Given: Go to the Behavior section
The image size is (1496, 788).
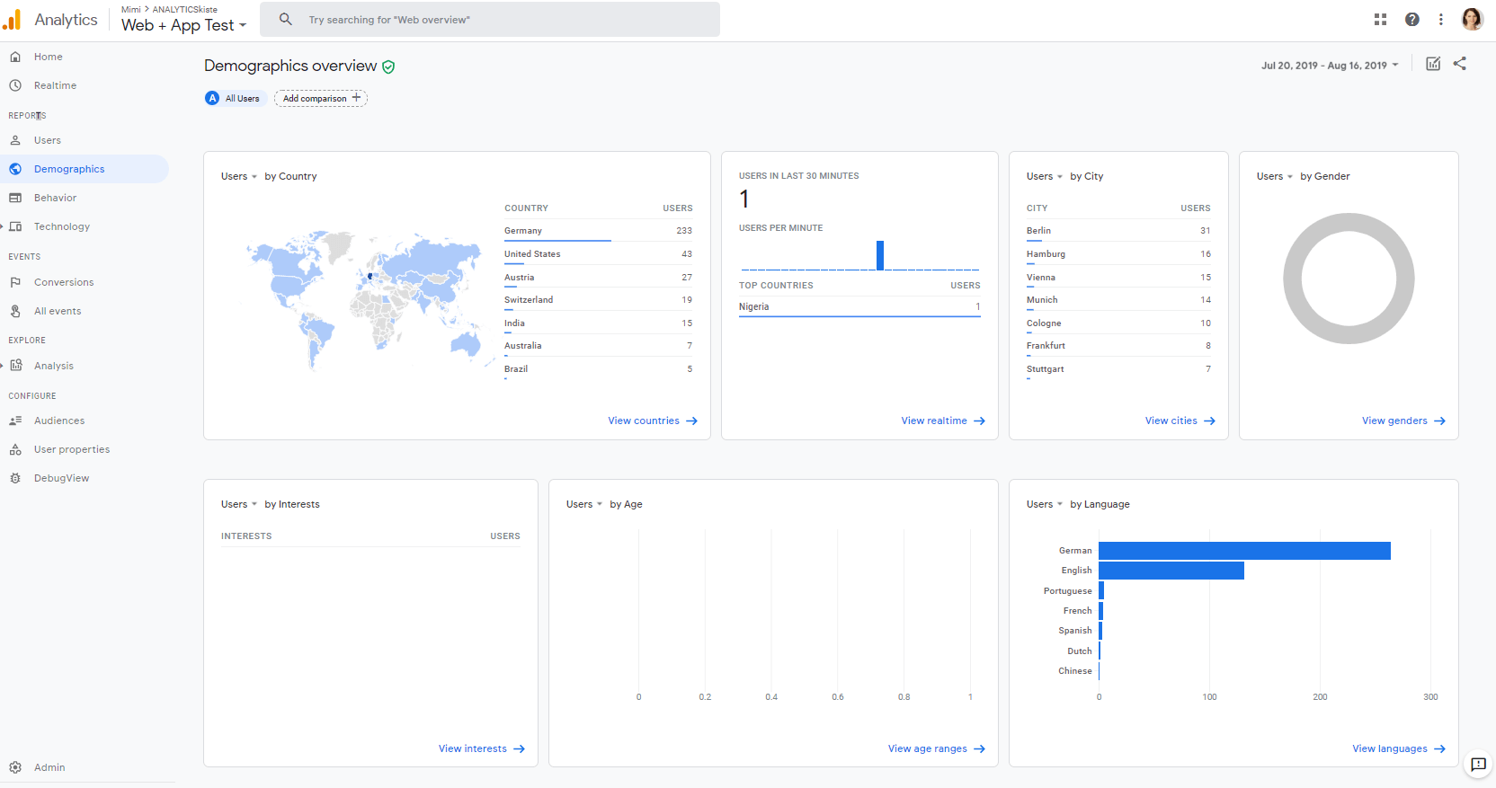Looking at the screenshot, I should point(55,198).
